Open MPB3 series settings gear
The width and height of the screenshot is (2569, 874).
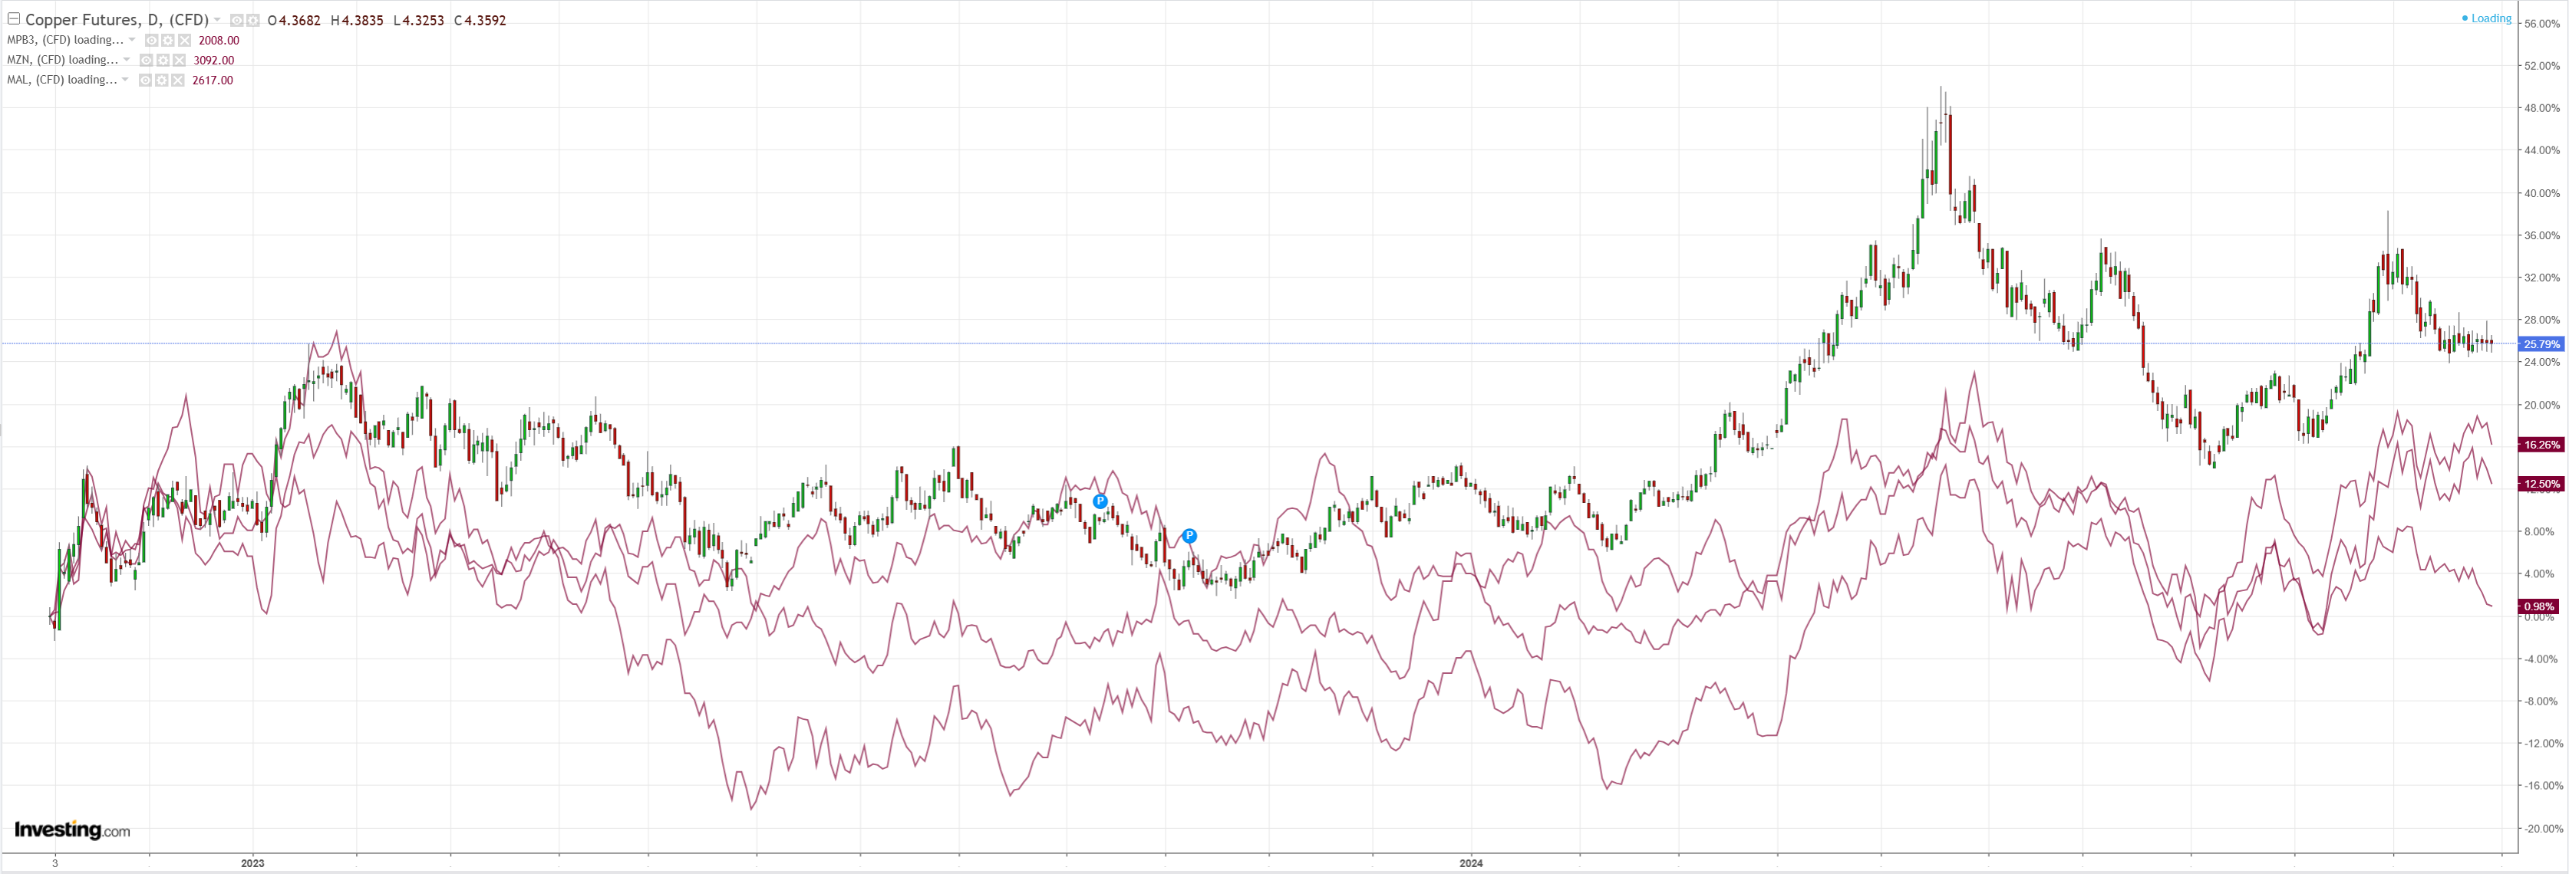pos(167,41)
